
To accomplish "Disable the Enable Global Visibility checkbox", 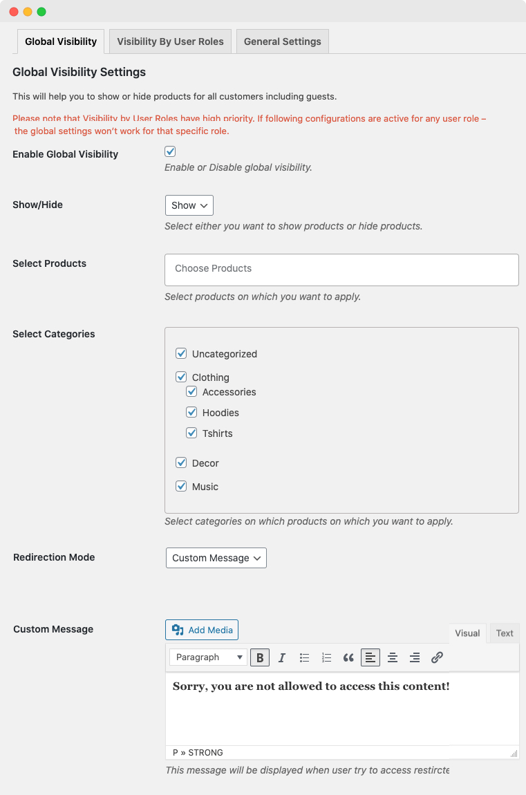I will pos(169,151).
